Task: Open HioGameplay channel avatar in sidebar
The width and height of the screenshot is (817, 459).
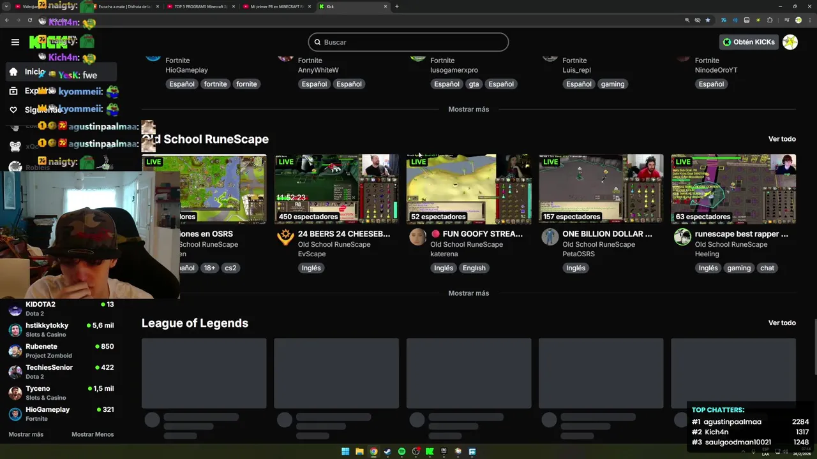Action: [x=15, y=414]
